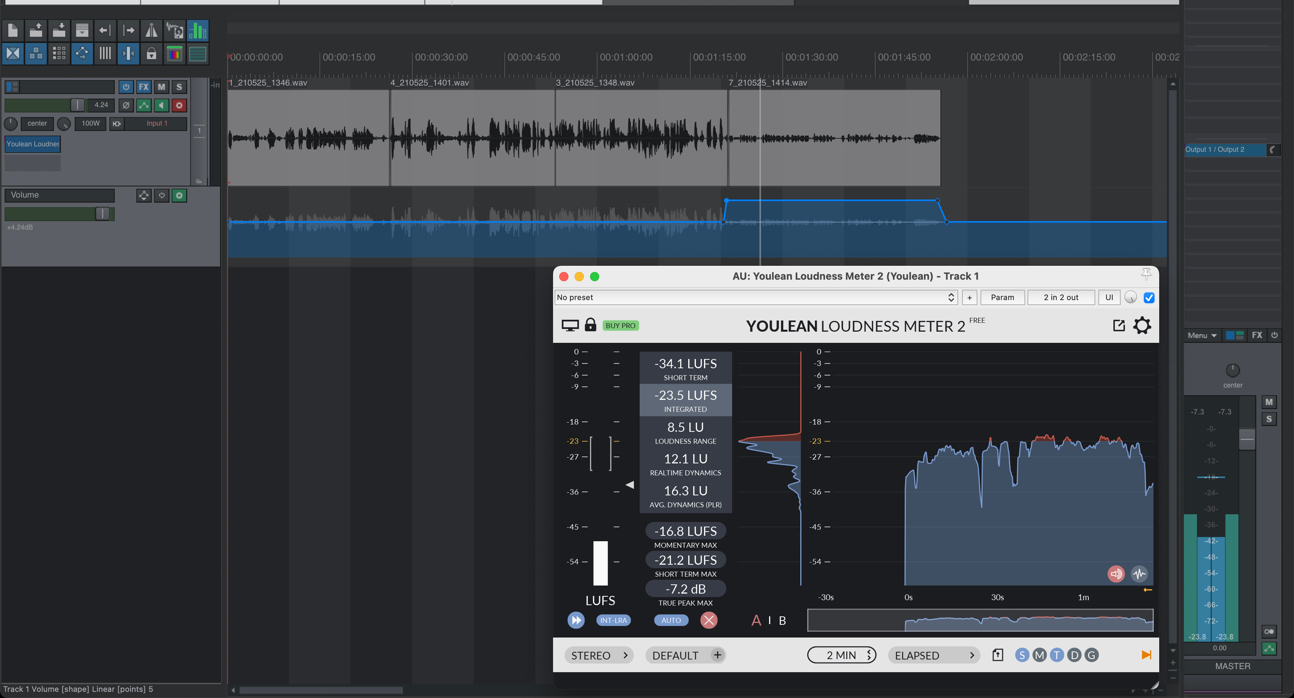Click Track 1 green envelope button

144,105
